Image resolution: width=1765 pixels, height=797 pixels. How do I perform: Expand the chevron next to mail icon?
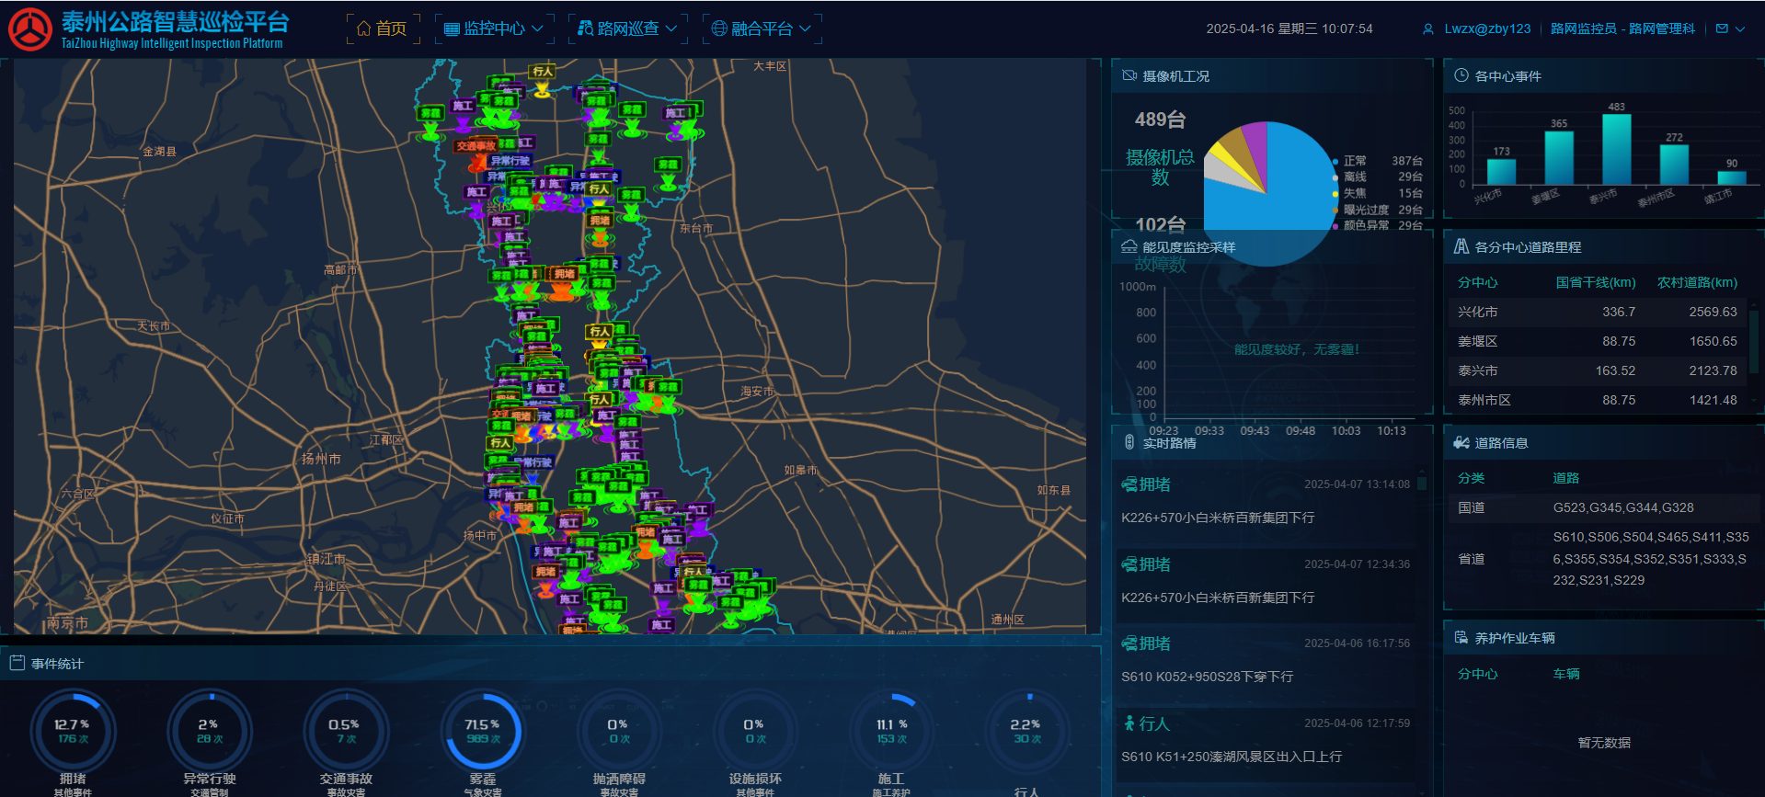pos(1740,28)
